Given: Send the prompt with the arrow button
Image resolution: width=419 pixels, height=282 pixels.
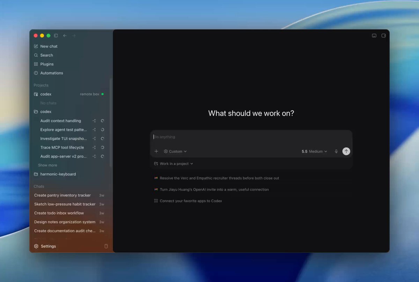Looking at the screenshot, I should coord(346,151).
